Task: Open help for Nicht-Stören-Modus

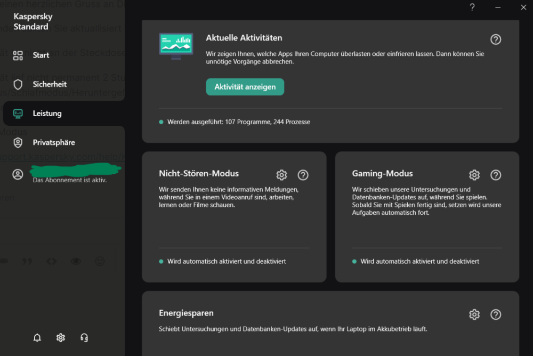Action: click(x=303, y=175)
